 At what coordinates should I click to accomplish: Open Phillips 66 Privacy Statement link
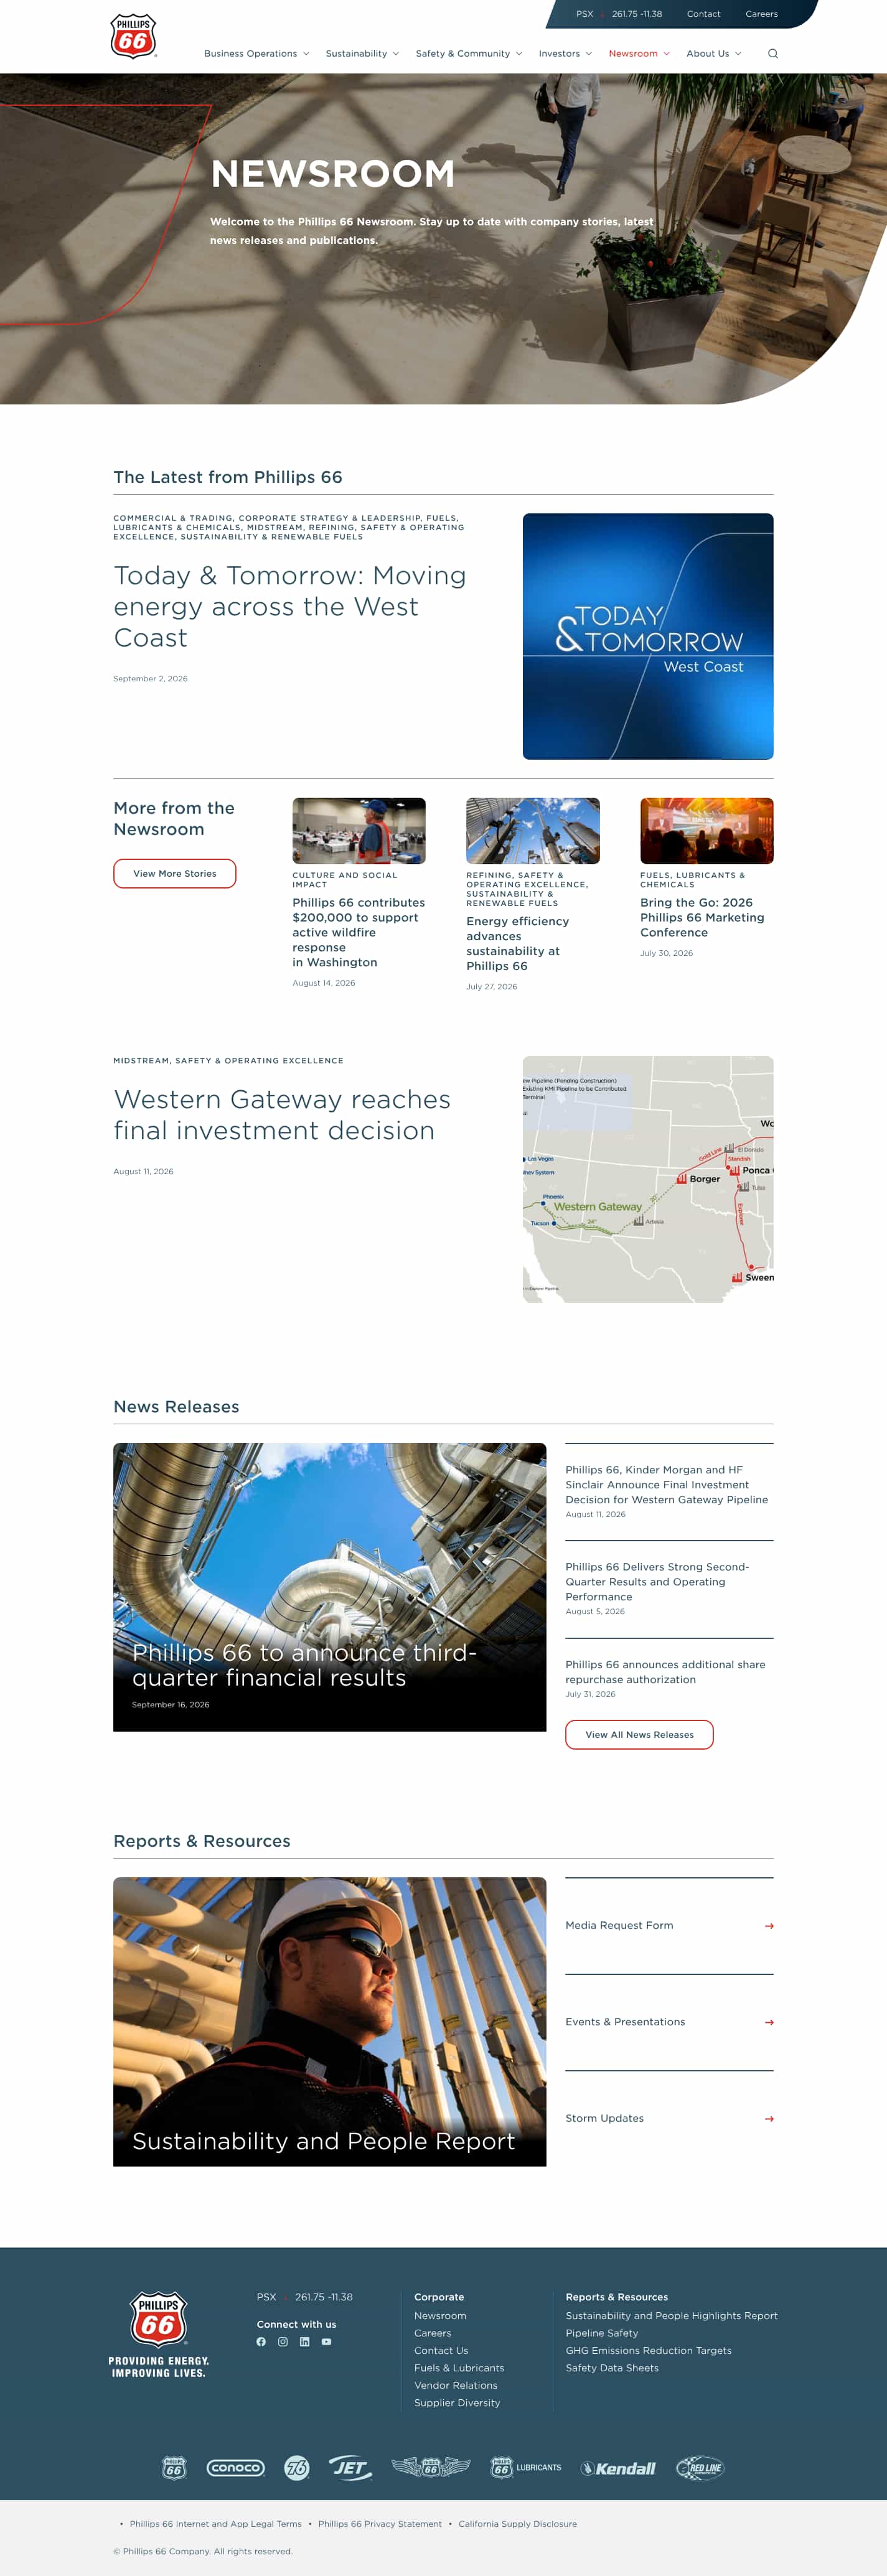click(x=380, y=2524)
